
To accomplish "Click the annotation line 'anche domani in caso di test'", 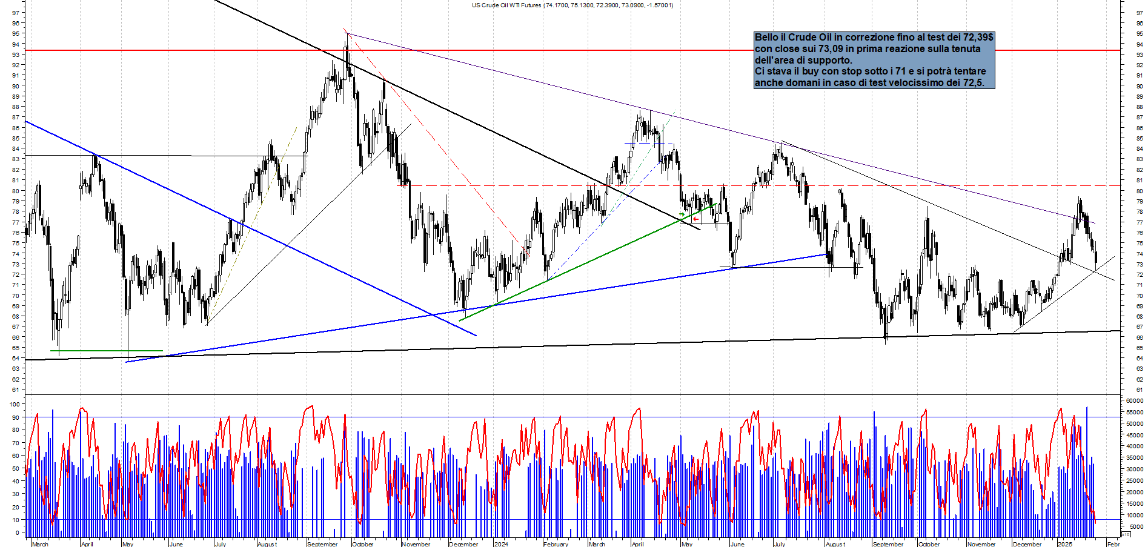I will point(869,83).
